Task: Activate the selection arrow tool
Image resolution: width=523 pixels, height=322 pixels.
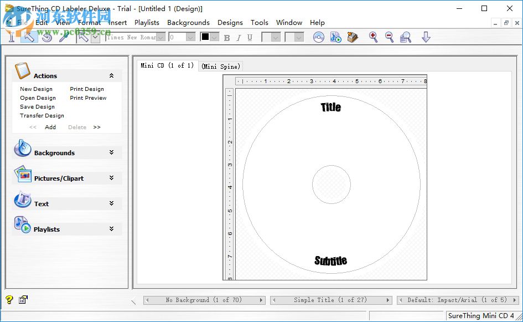Action: [x=28, y=37]
